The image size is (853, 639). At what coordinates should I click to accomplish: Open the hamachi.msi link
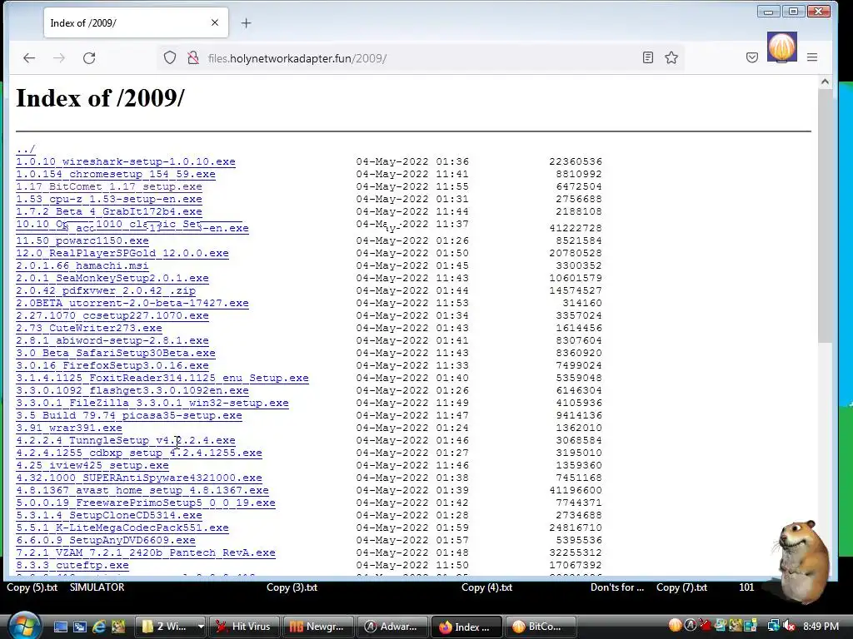[82, 265]
